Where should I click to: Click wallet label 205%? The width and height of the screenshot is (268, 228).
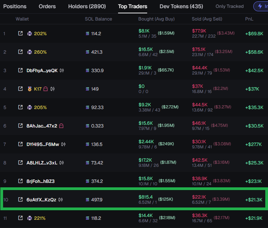coord(40,108)
